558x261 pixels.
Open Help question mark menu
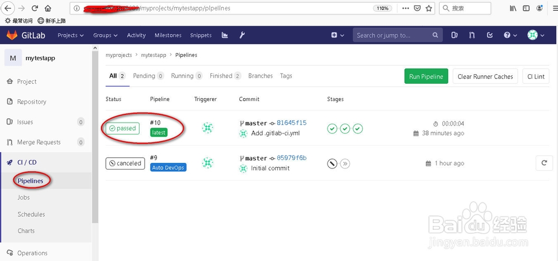(509, 35)
